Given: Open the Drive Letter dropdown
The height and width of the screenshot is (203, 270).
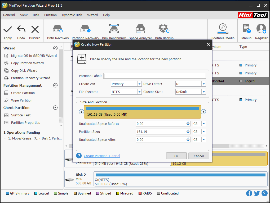Looking at the screenshot, I should click(203, 84).
